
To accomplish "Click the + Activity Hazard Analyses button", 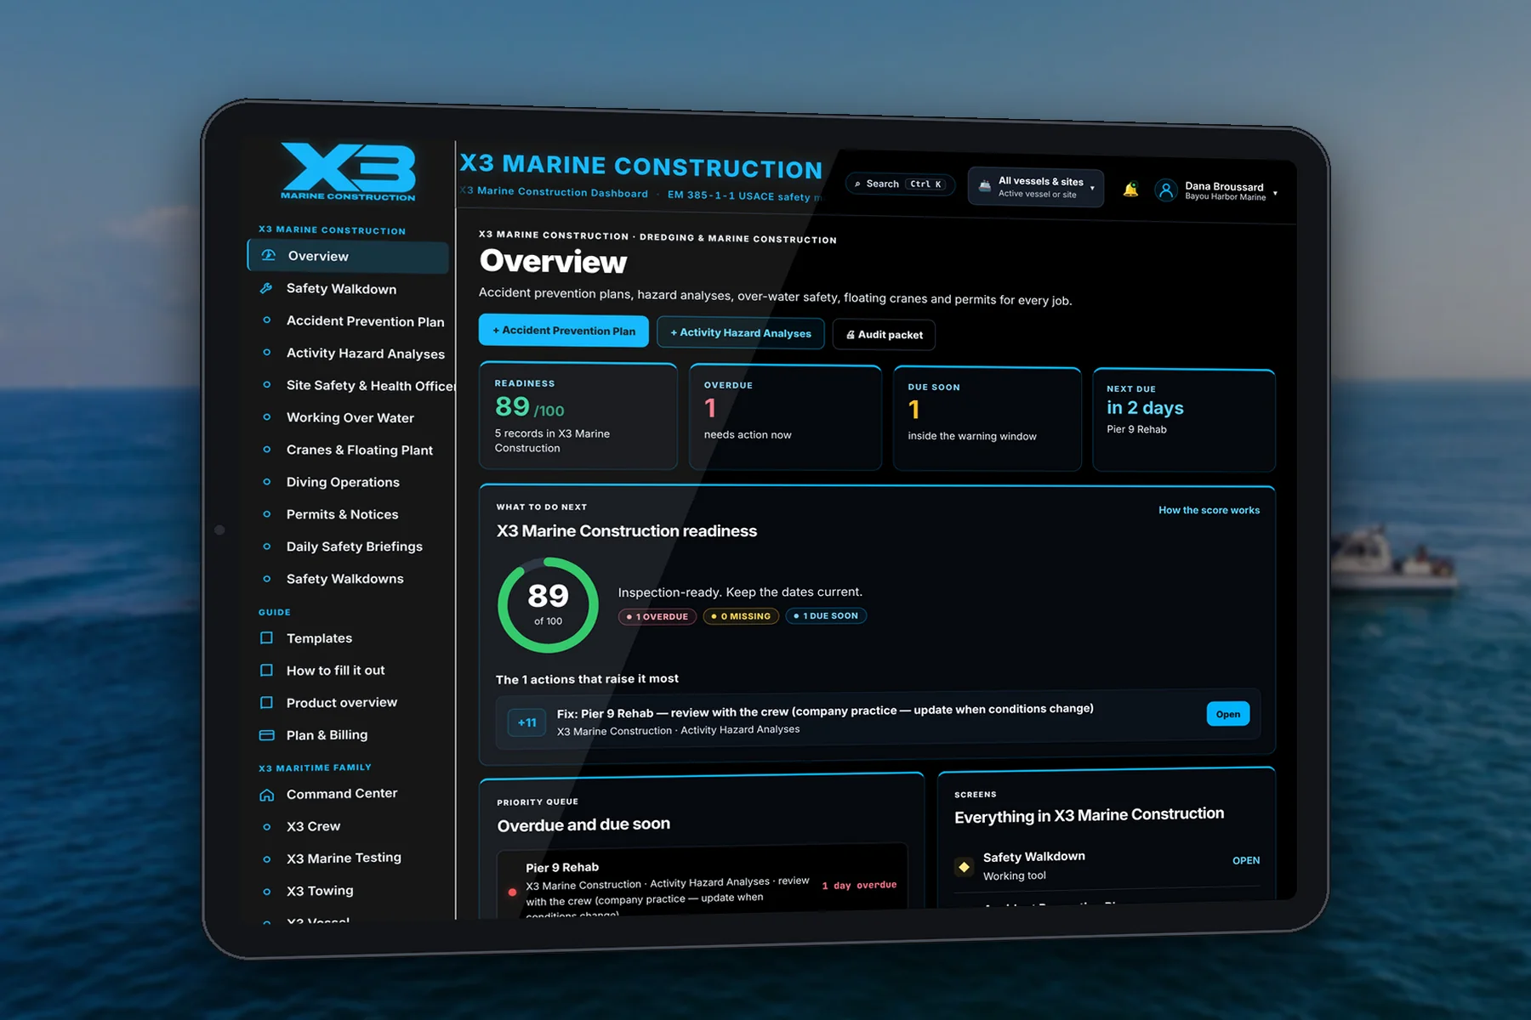I will (x=741, y=333).
